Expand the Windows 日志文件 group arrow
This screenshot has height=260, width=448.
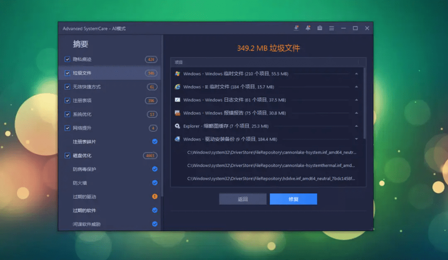[x=356, y=100]
